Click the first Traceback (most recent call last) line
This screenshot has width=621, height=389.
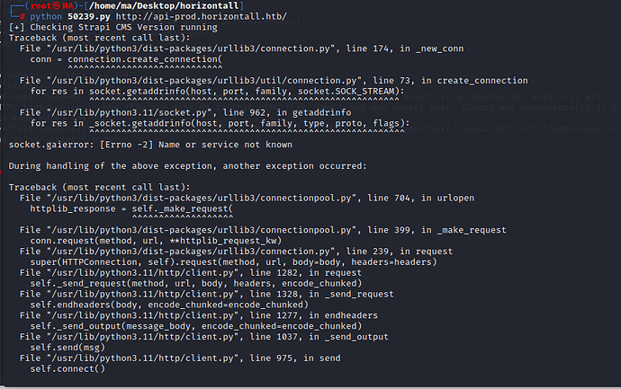click(x=99, y=38)
